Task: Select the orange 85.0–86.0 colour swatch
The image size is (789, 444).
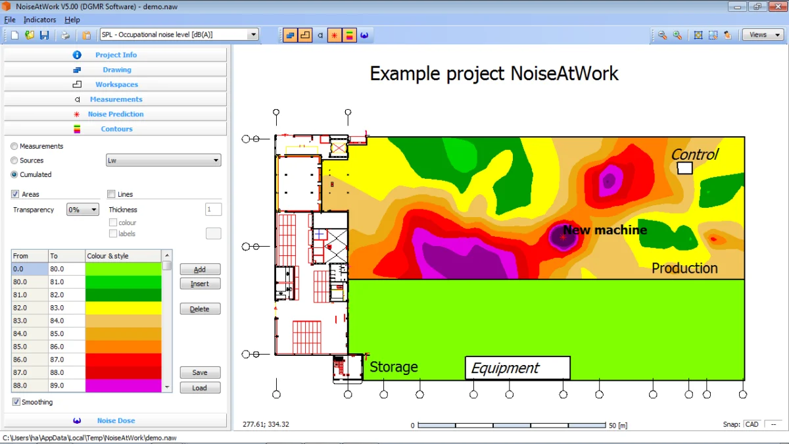Action: pos(124,347)
